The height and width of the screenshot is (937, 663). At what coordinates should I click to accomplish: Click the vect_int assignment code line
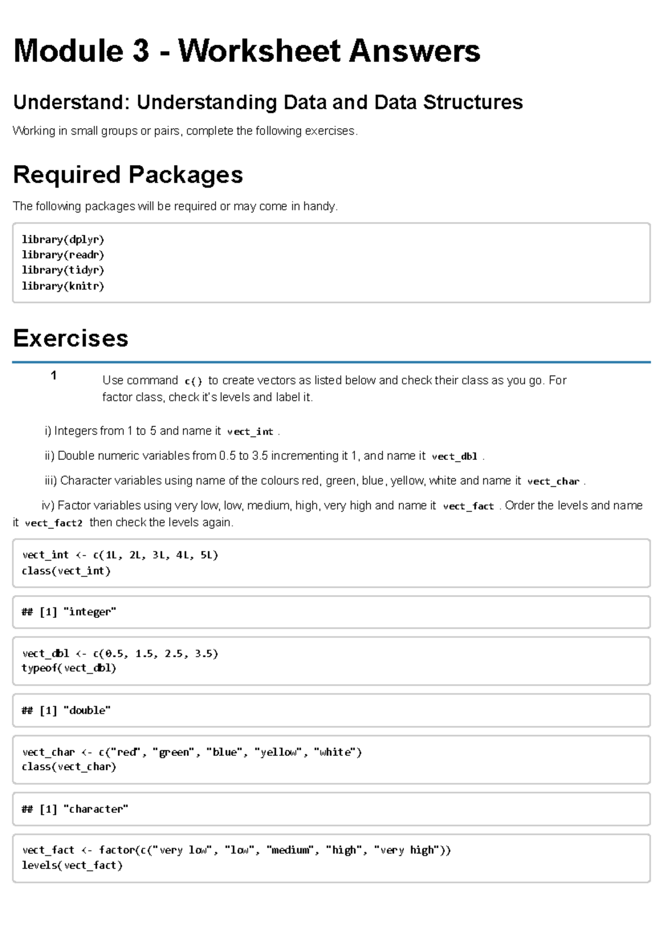pos(120,555)
